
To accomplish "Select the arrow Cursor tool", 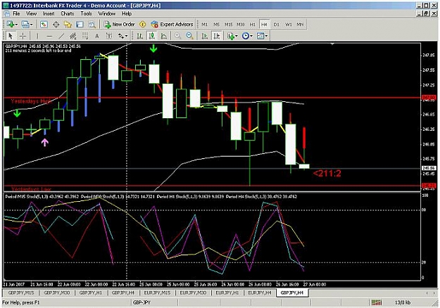I will [x=11, y=36].
